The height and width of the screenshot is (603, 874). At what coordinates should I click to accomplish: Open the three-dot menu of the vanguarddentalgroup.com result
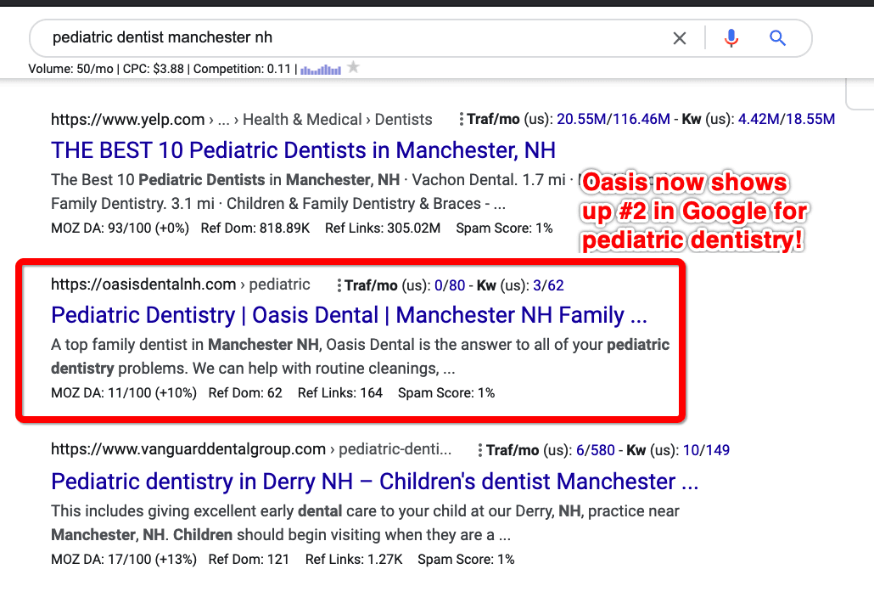point(480,451)
